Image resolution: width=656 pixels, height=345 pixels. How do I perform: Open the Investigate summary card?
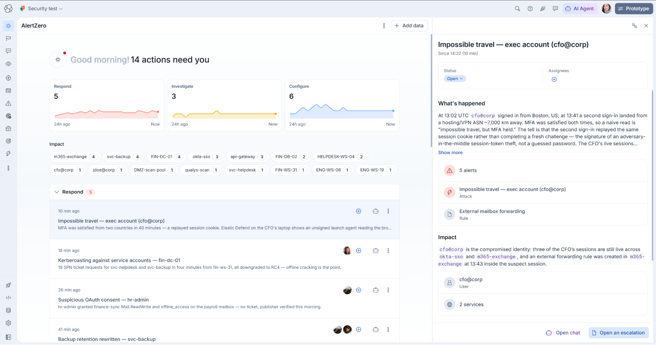point(224,105)
